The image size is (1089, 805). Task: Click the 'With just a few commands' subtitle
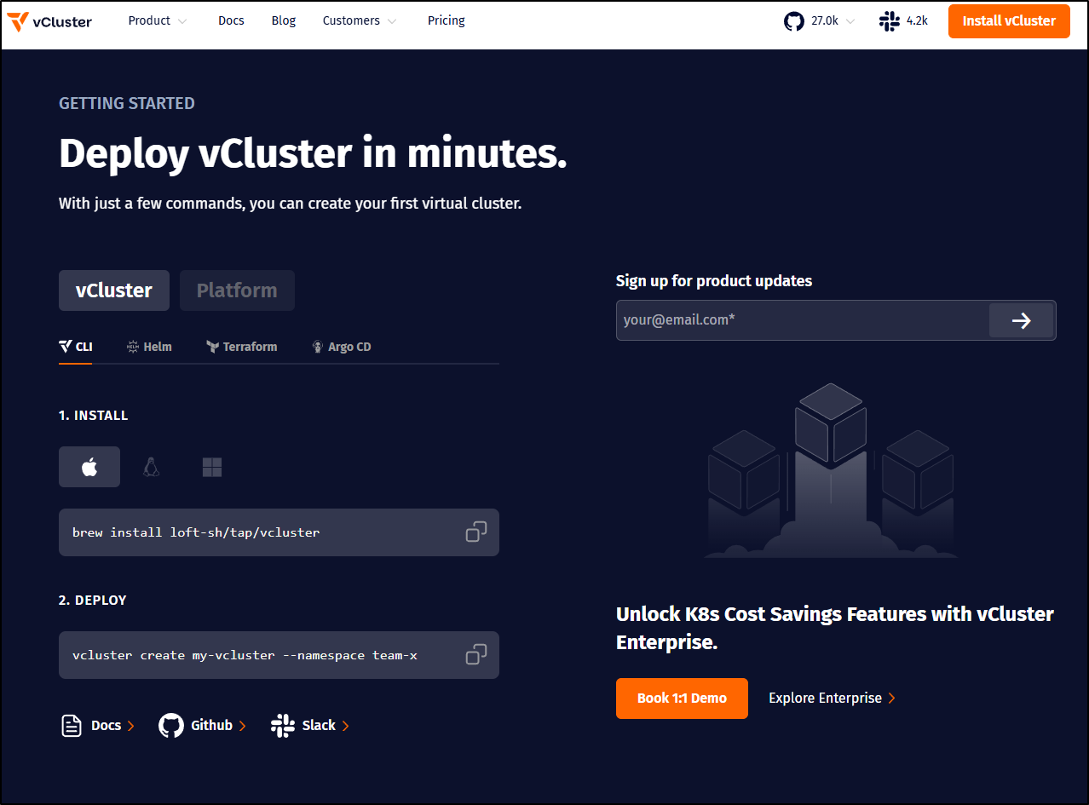[x=290, y=204]
